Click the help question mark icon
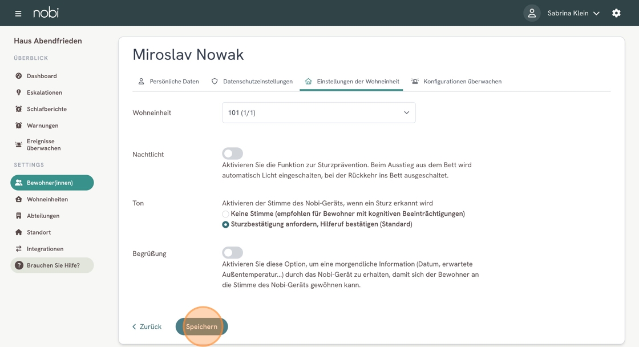This screenshot has width=639, height=347. [x=19, y=265]
